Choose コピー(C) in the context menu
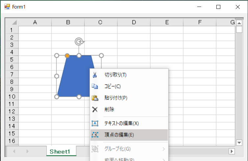248x161 pixels. 113,86
